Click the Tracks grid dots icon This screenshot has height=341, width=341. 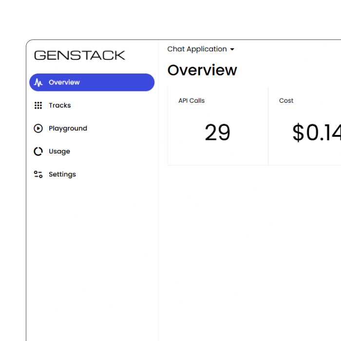38,106
